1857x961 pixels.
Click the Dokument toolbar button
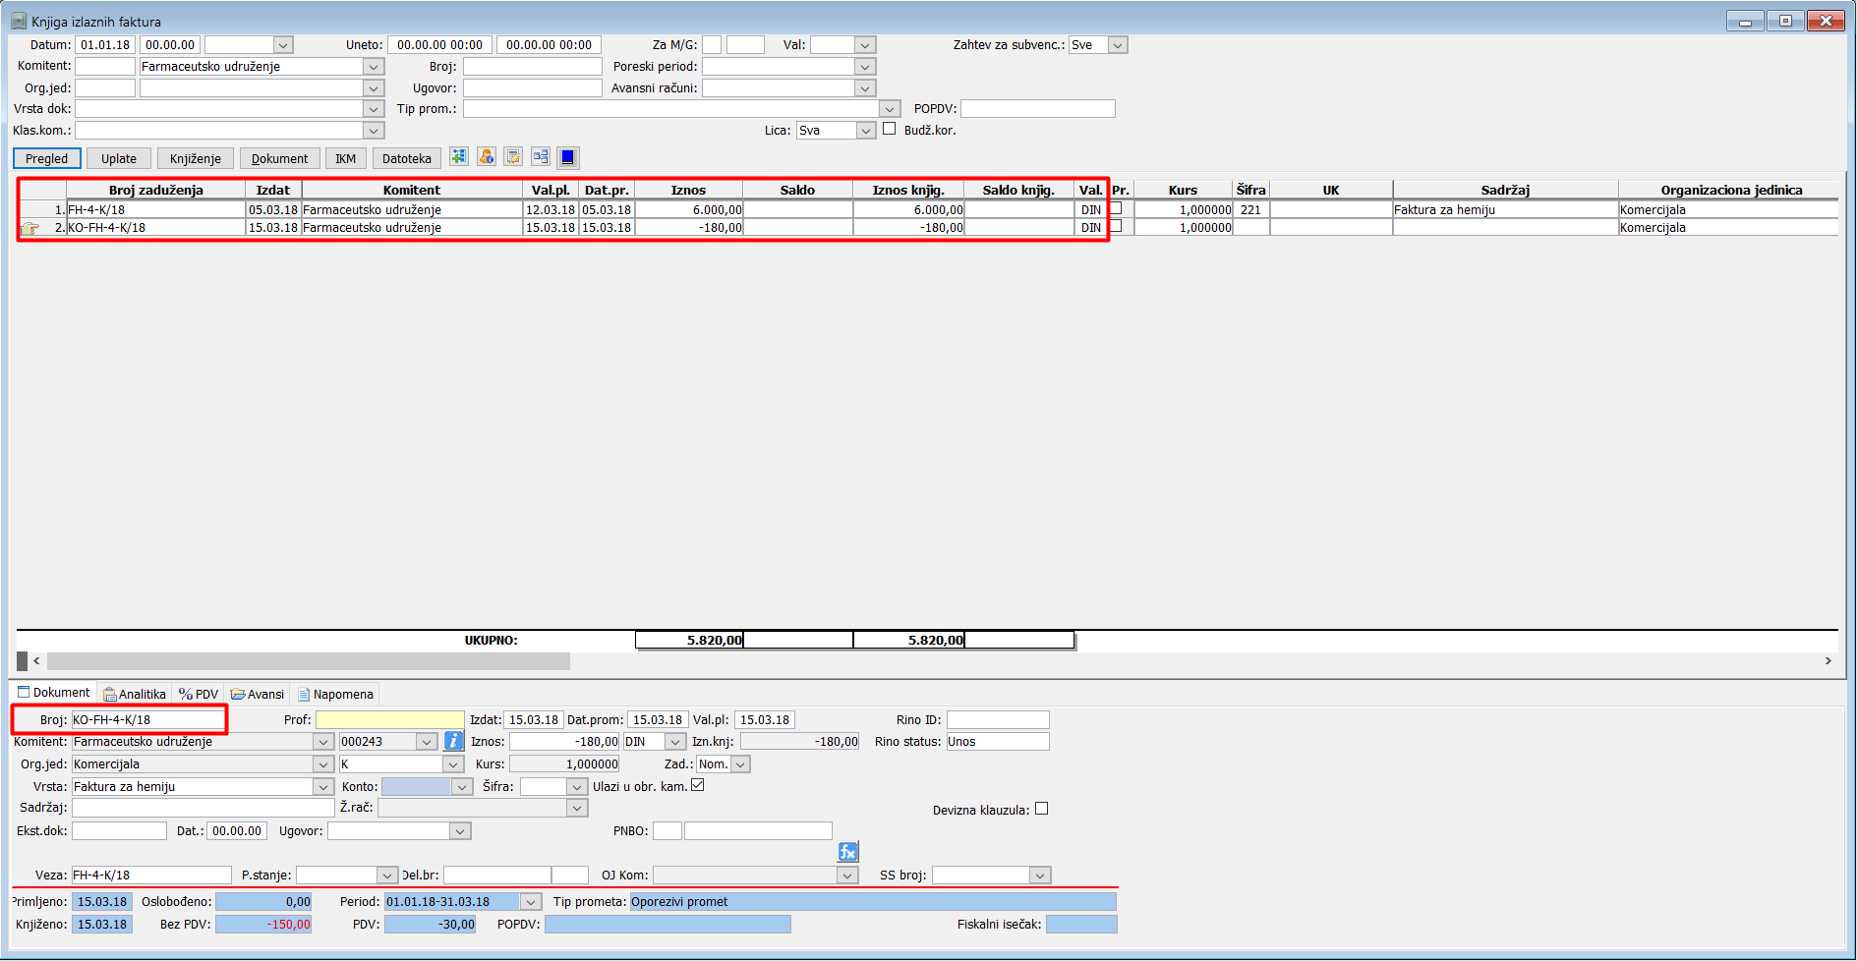(x=279, y=158)
